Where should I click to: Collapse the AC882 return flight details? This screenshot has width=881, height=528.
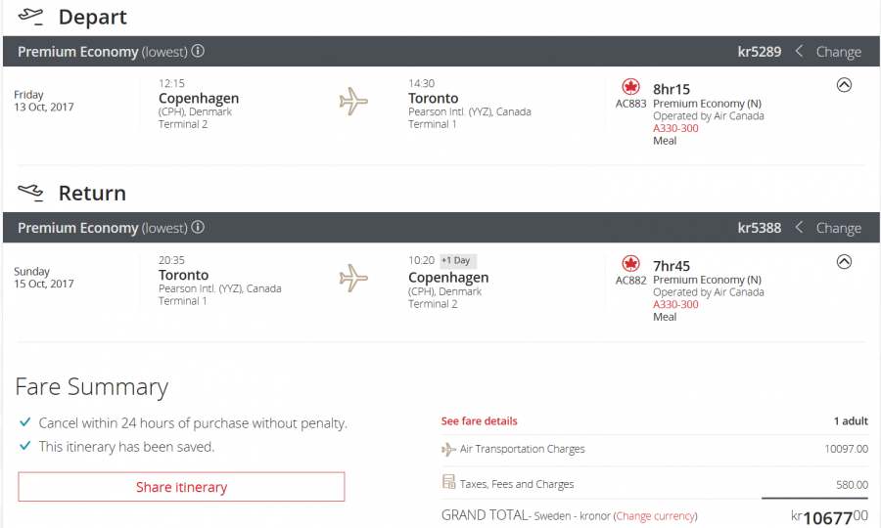coord(844,261)
